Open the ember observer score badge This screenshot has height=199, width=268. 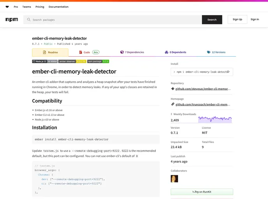72,61
